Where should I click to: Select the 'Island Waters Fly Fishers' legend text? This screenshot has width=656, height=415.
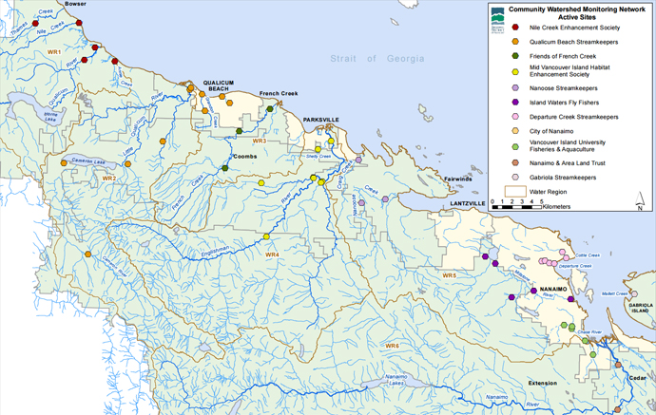coord(564,103)
